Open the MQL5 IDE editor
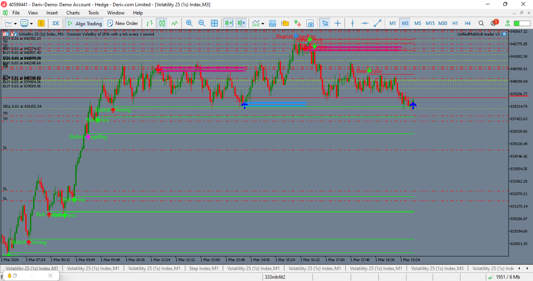Image resolution: width=533 pixels, height=281 pixels. point(56,23)
